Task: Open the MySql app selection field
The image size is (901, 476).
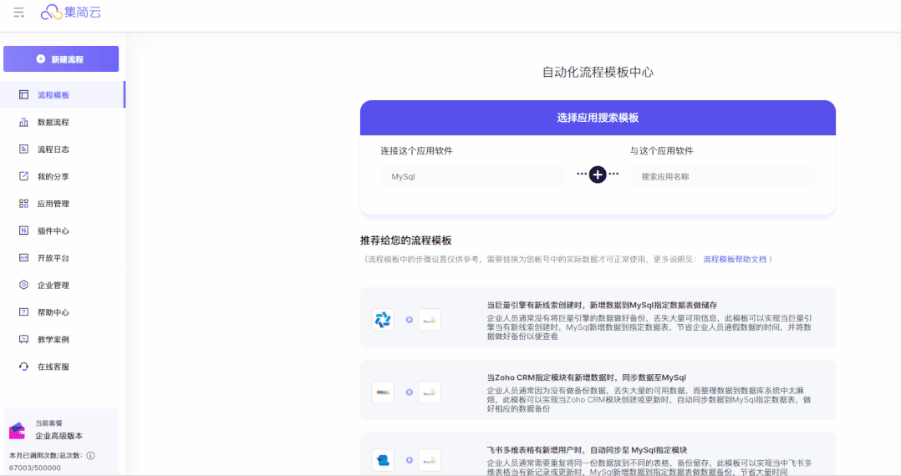Action: (x=473, y=176)
